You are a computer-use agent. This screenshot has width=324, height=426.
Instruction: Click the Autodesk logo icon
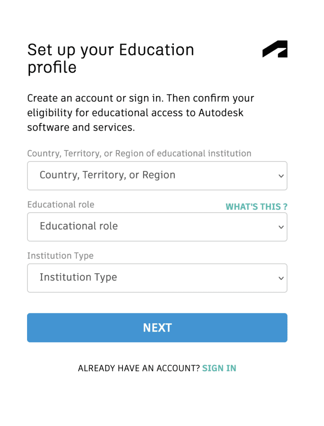pyautogui.click(x=275, y=49)
